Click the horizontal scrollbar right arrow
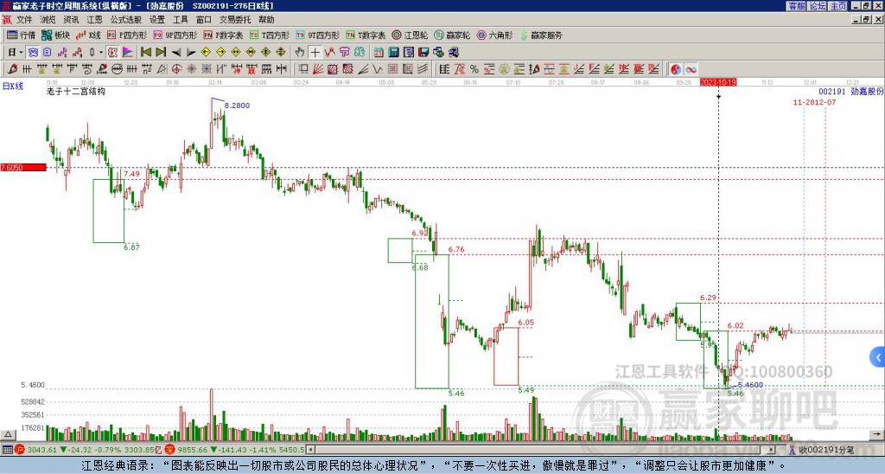 point(772,450)
